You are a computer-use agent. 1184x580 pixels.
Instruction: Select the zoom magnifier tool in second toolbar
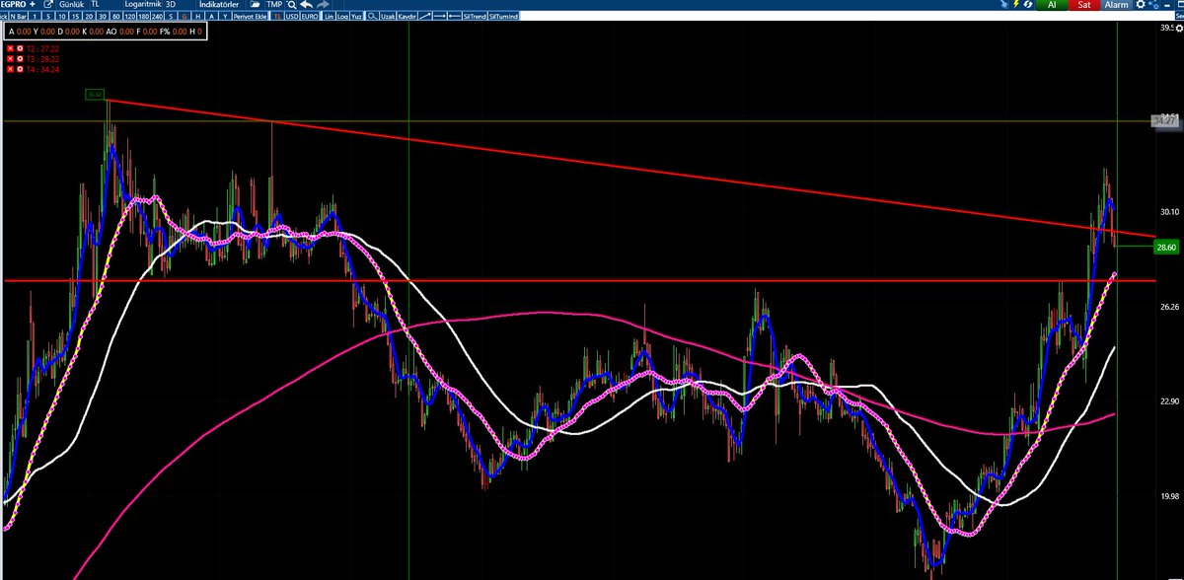coord(371,17)
